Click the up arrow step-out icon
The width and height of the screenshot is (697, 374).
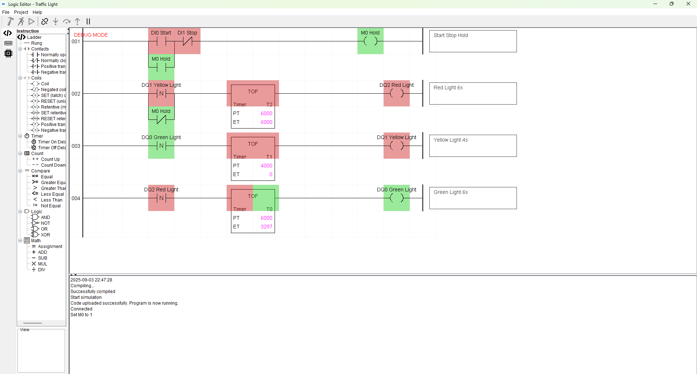[x=77, y=21]
